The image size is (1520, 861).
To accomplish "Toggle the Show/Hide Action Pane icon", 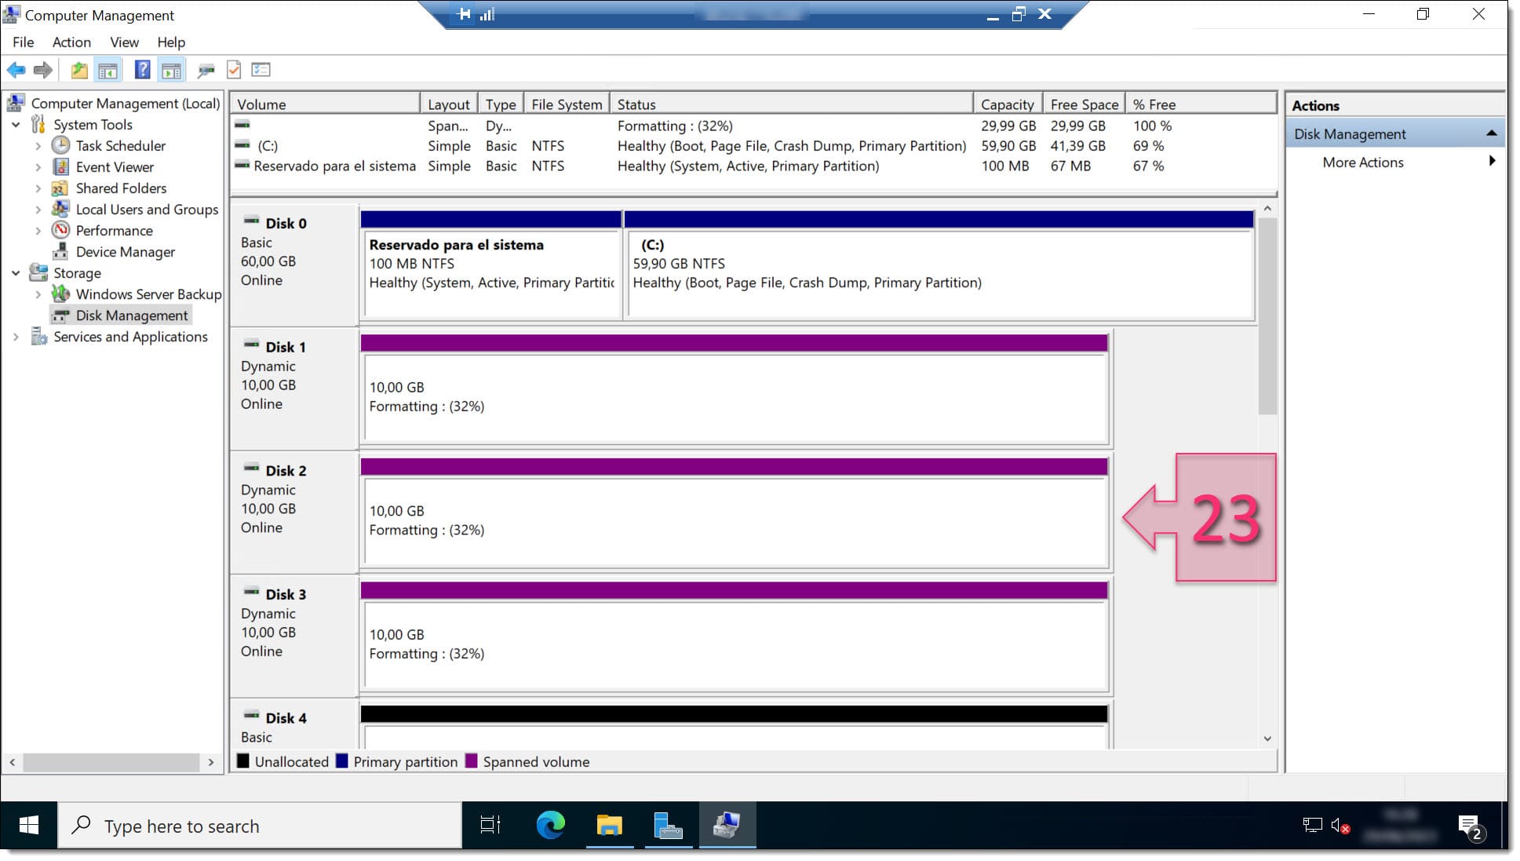I will [171, 70].
